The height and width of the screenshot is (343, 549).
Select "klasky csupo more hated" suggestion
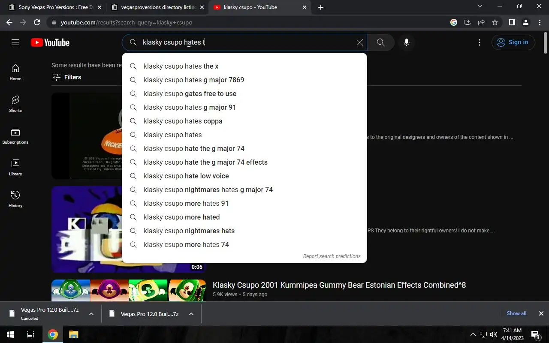tap(244, 217)
